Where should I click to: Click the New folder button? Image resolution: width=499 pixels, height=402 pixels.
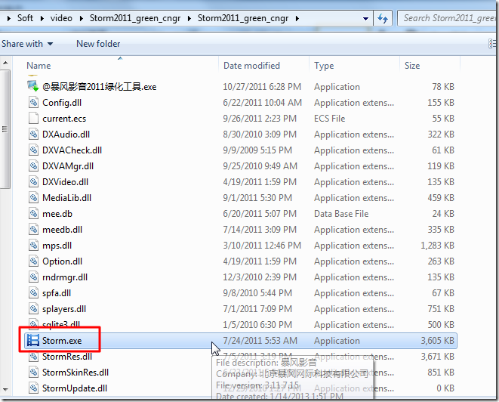[98, 44]
